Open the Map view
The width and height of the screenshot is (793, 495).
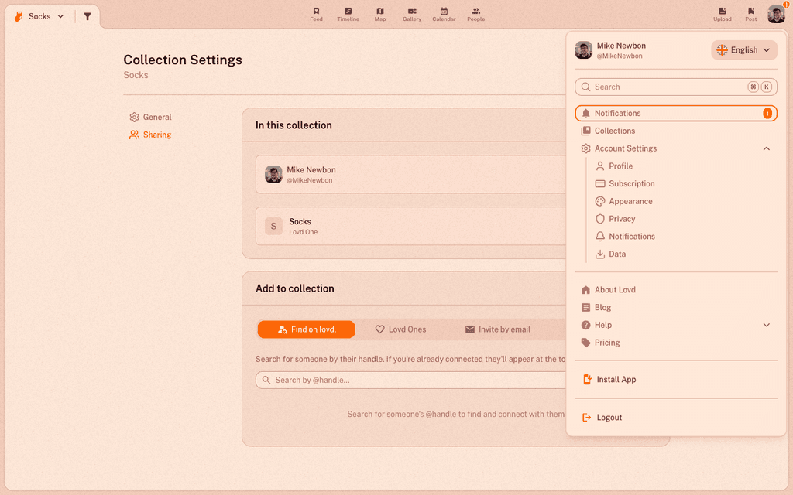[x=379, y=15]
